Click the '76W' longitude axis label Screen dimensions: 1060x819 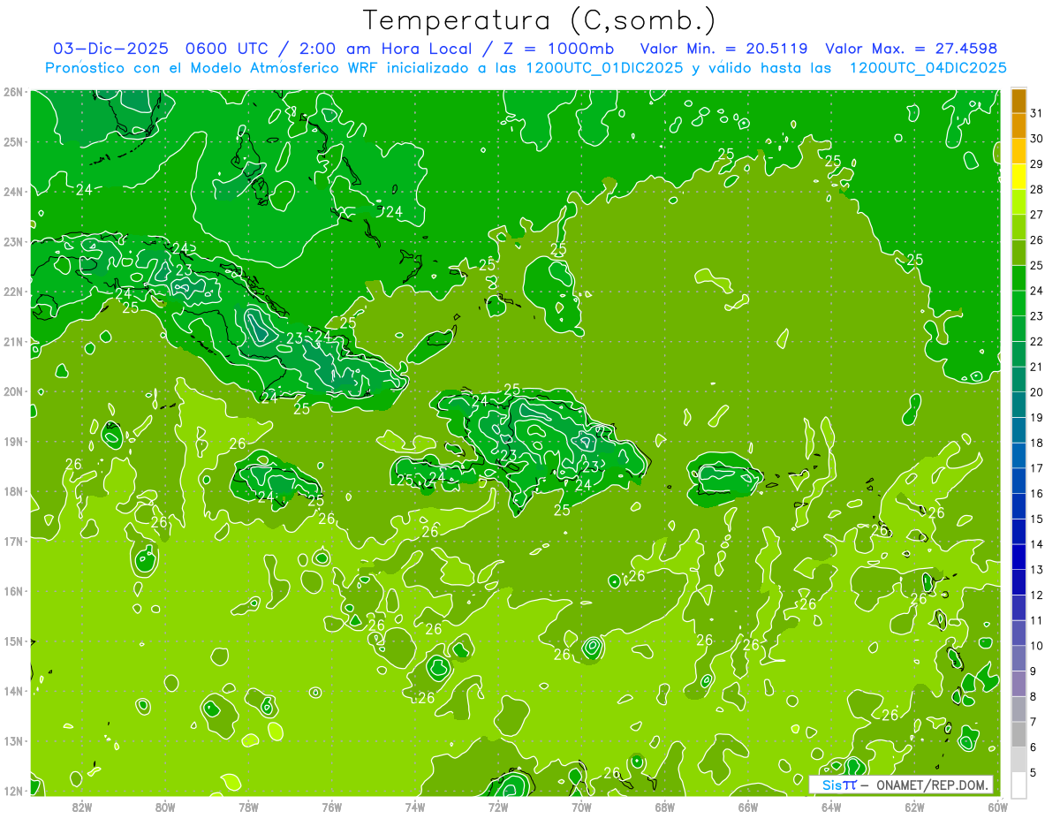[331, 807]
